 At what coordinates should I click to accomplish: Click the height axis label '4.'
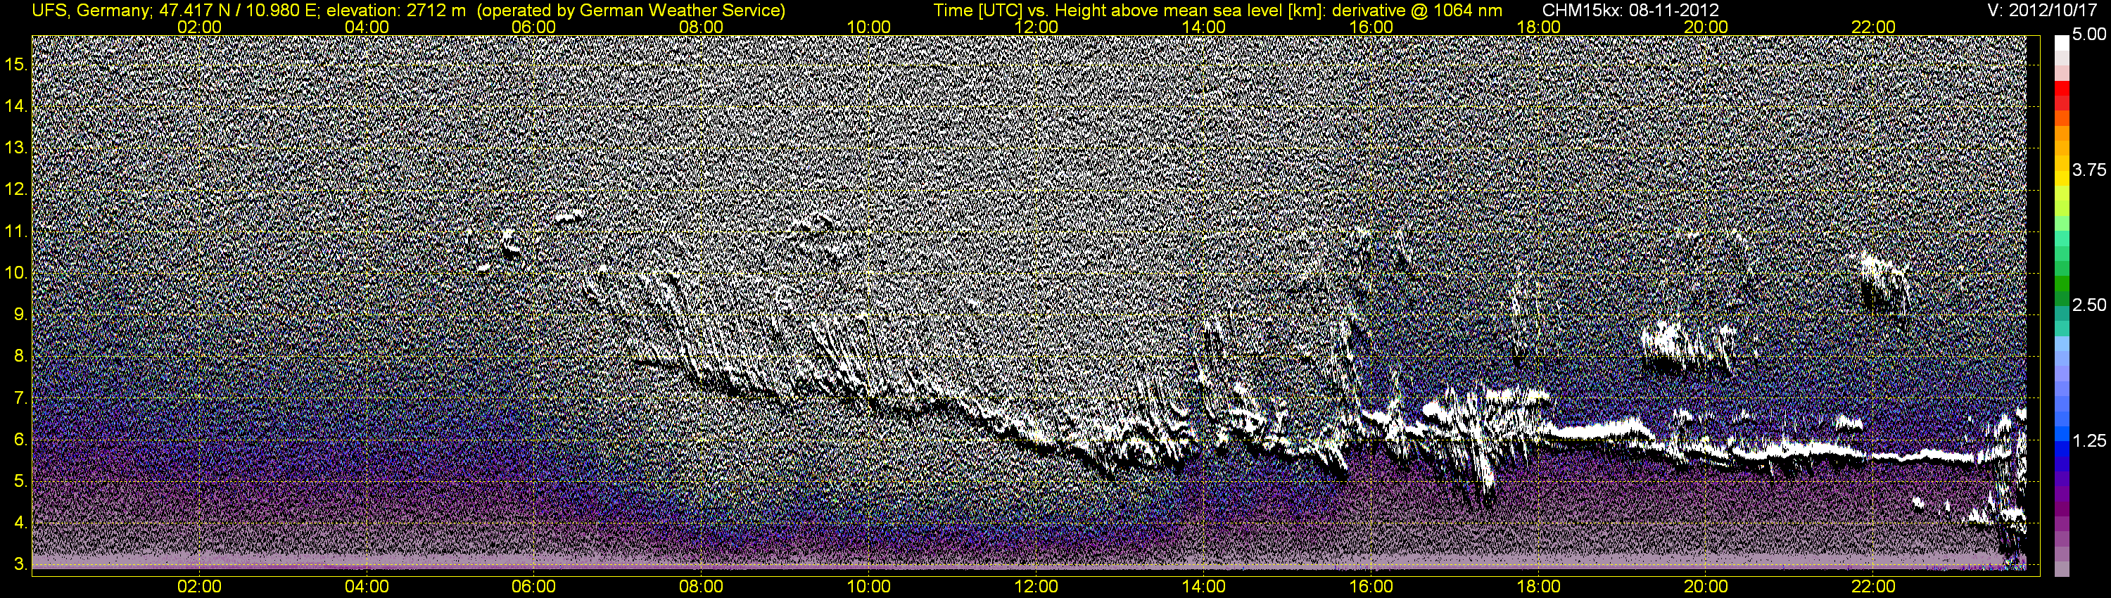(x=20, y=523)
